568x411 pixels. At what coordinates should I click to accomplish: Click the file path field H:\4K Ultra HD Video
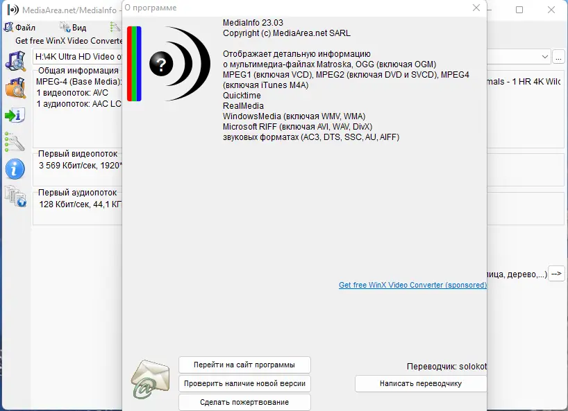[78, 57]
